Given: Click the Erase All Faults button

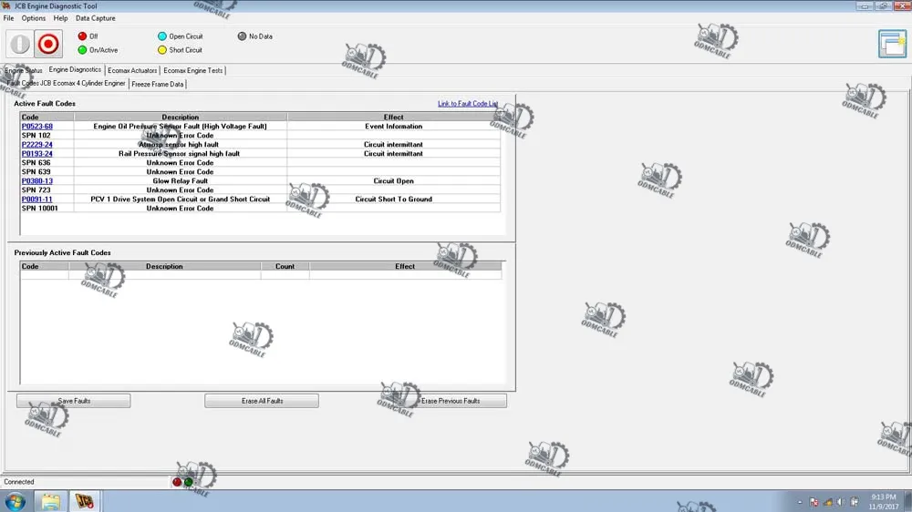Looking at the screenshot, I should click(262, 401).
